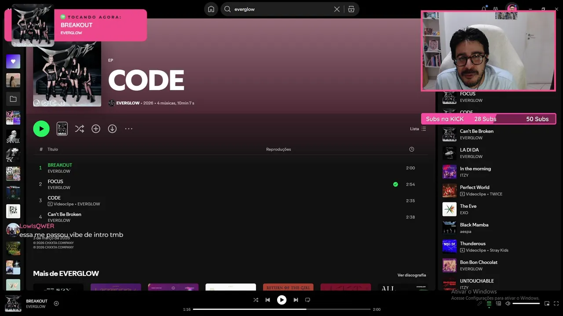Select track CODE Videoclipe row
Image resolution: width=563 pixels, height=316 pixels.
(230, 201)
